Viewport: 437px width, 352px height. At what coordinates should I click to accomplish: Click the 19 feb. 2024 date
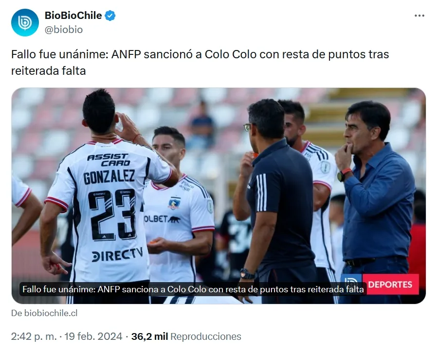tap(93, 336)
